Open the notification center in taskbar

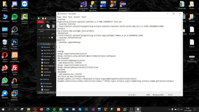point(195,109)
